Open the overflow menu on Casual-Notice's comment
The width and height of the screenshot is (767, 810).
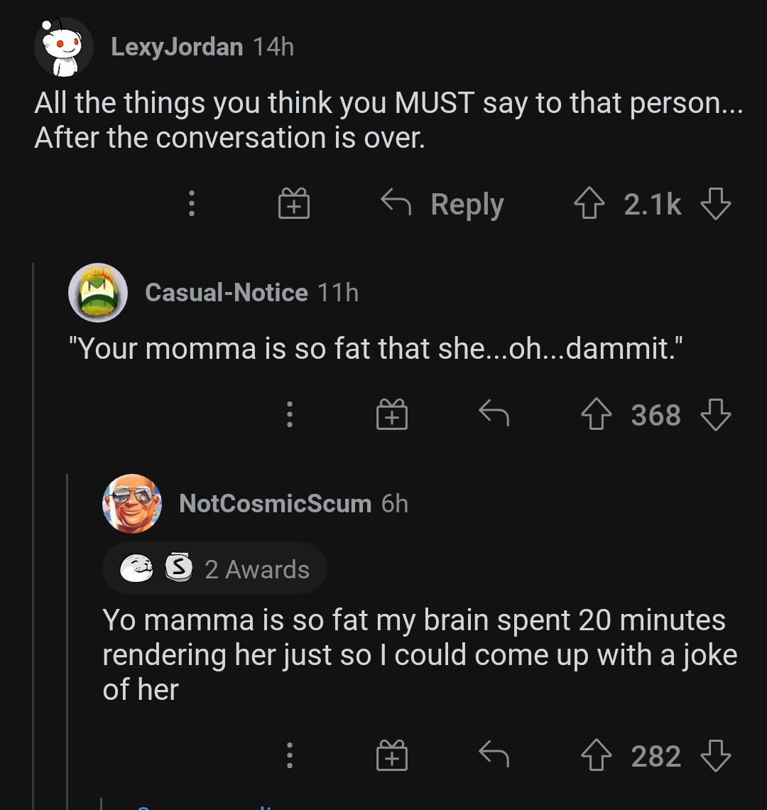pos(290,415)
